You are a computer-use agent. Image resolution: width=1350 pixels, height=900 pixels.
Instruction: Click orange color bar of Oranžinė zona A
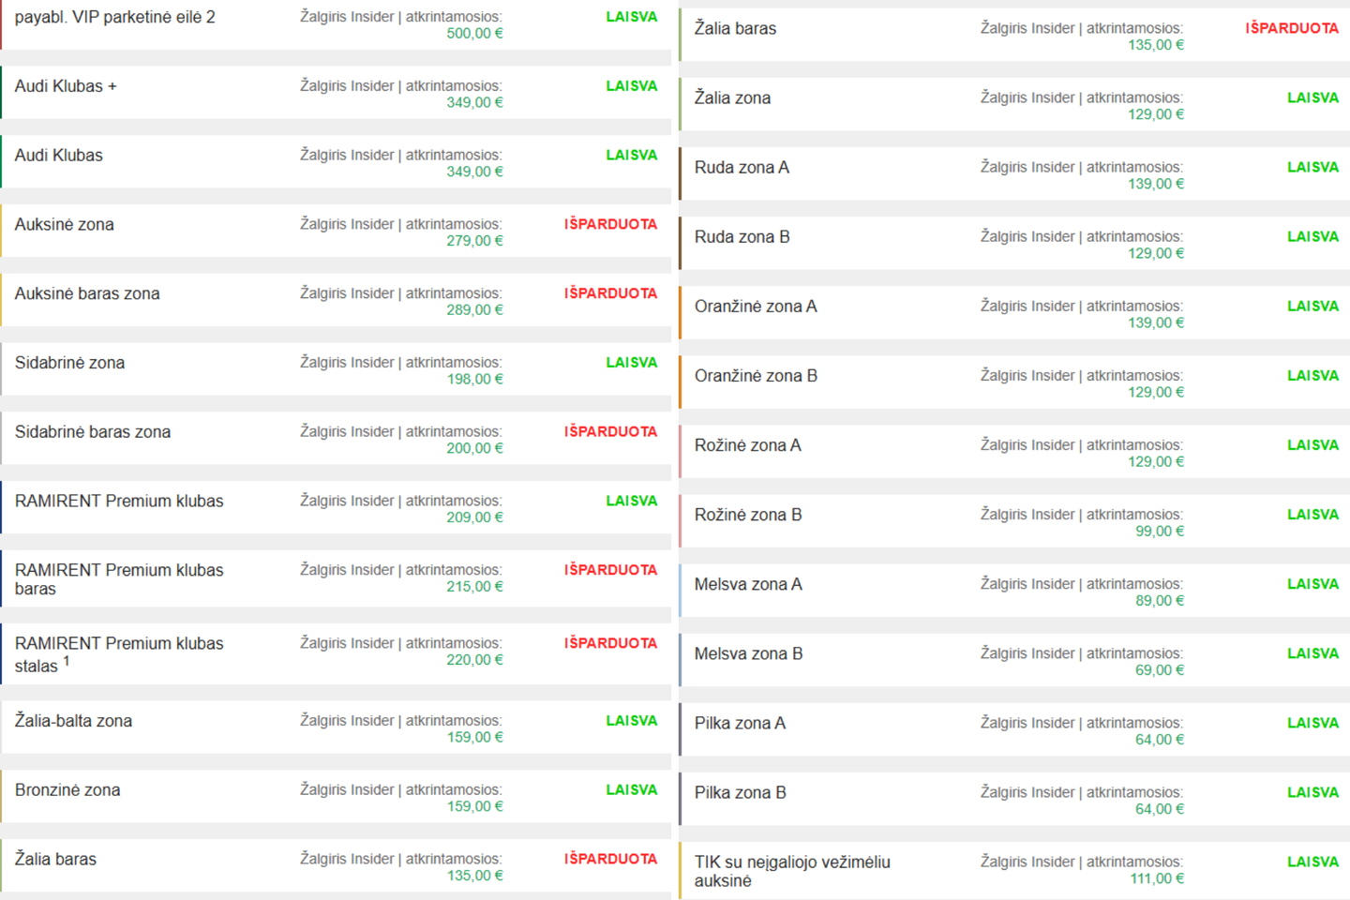[681, 313]
